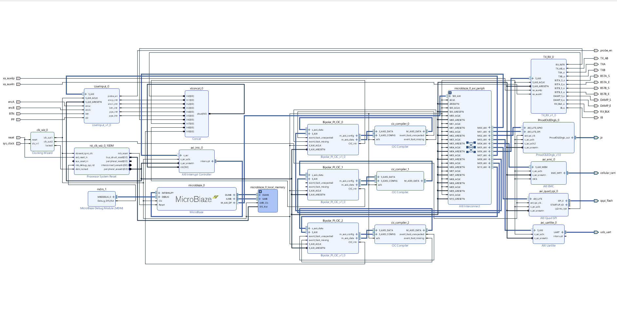Image resolution: width=617 pixels, height=311 pixels.
Task: Select the usb_uart interface port symbol
Action: coord(596,232)
